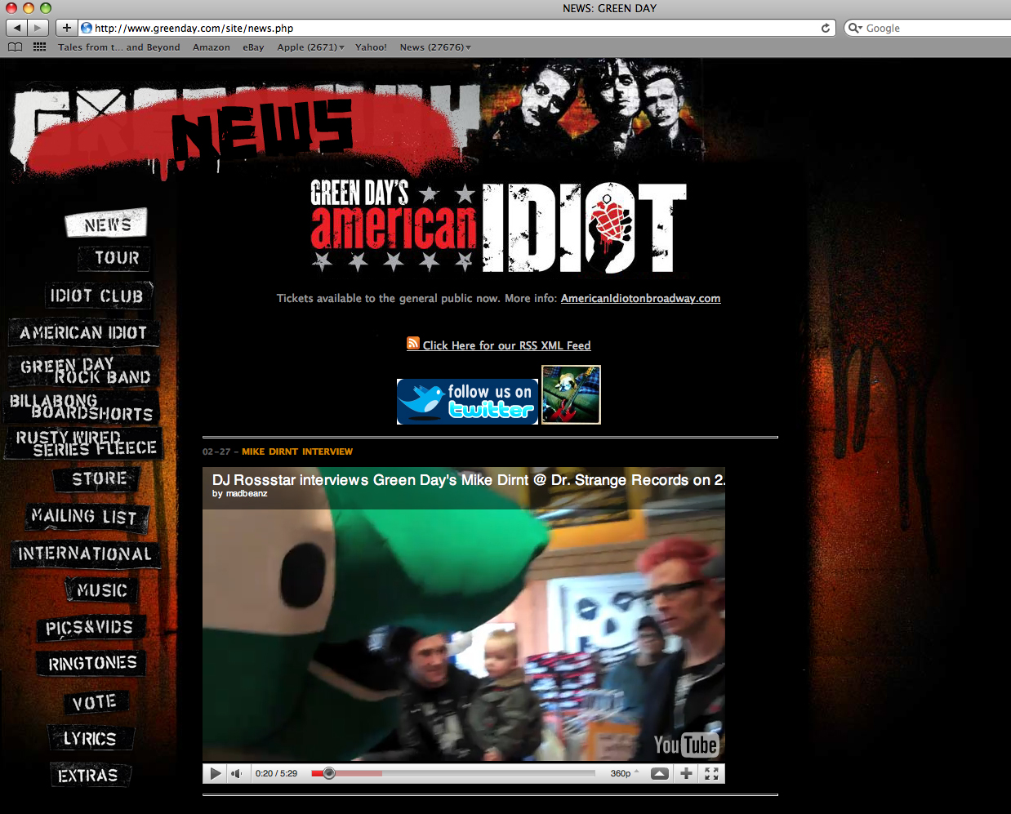Screen dimensions: 1011x814
Task: Open the bookmarks book icon
Action: (x=16, y=47)
